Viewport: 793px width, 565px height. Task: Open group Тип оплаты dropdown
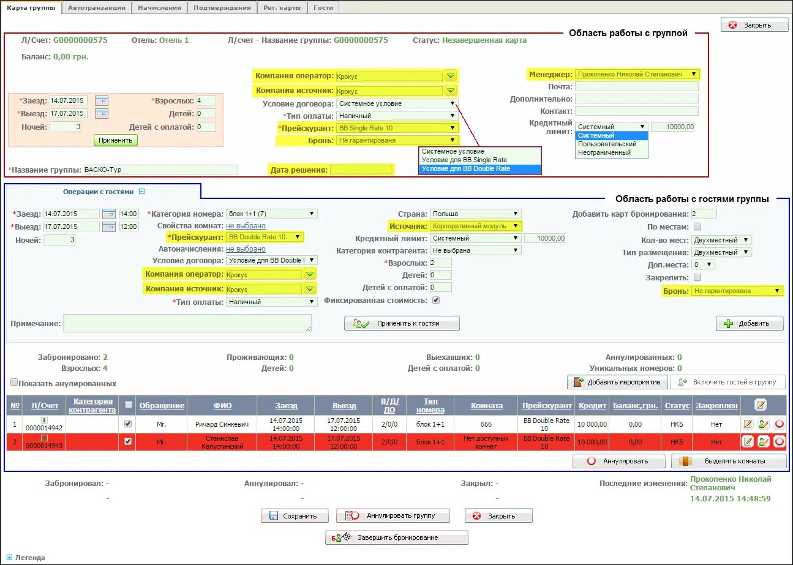tap(397, 116)
